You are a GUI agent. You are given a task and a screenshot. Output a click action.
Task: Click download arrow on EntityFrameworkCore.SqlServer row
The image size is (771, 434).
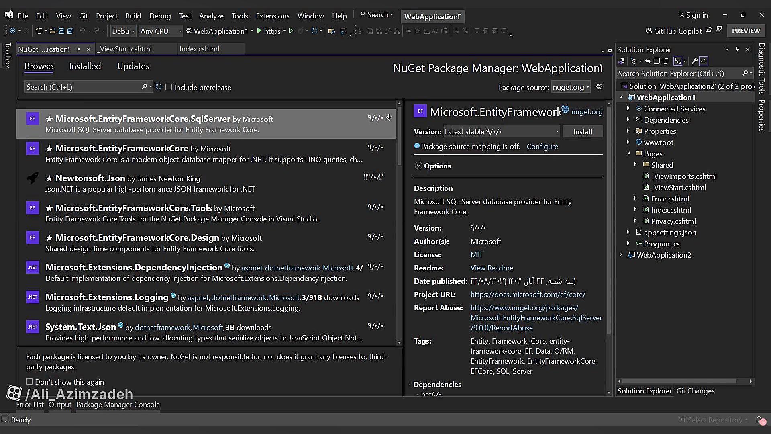point(389,117)
